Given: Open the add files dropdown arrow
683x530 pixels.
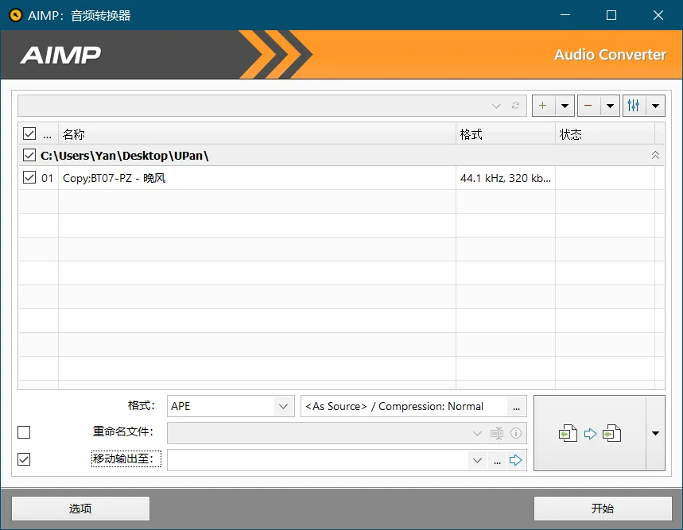Looking at the screenshot, I should [565, 106].
